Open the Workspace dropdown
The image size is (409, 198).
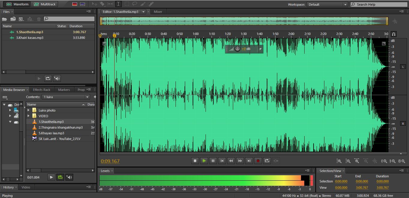327,4
